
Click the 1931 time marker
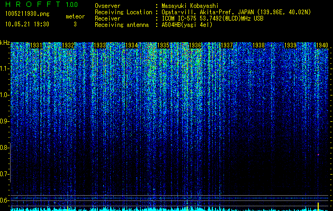(x=36, y=45)
